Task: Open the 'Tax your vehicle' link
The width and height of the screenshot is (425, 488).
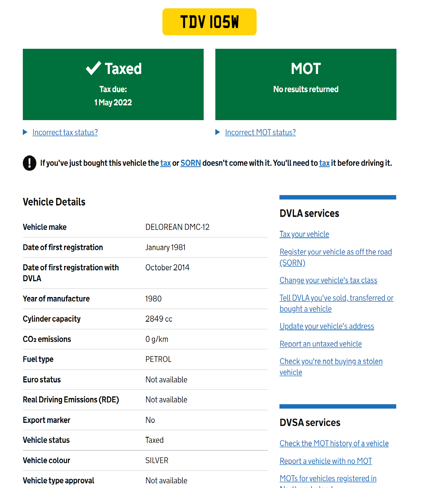Action: click(x=304, y=234)
